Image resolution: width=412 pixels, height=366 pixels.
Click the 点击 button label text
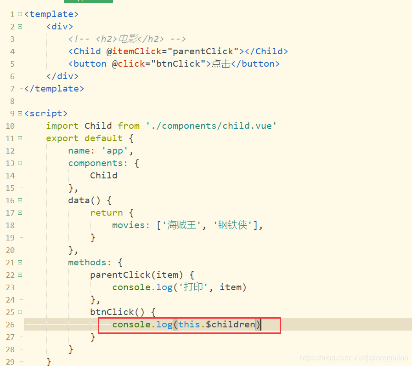221,63
